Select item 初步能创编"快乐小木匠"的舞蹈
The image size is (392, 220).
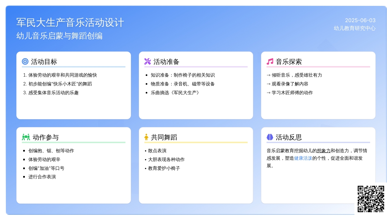(x=60, y=84)
